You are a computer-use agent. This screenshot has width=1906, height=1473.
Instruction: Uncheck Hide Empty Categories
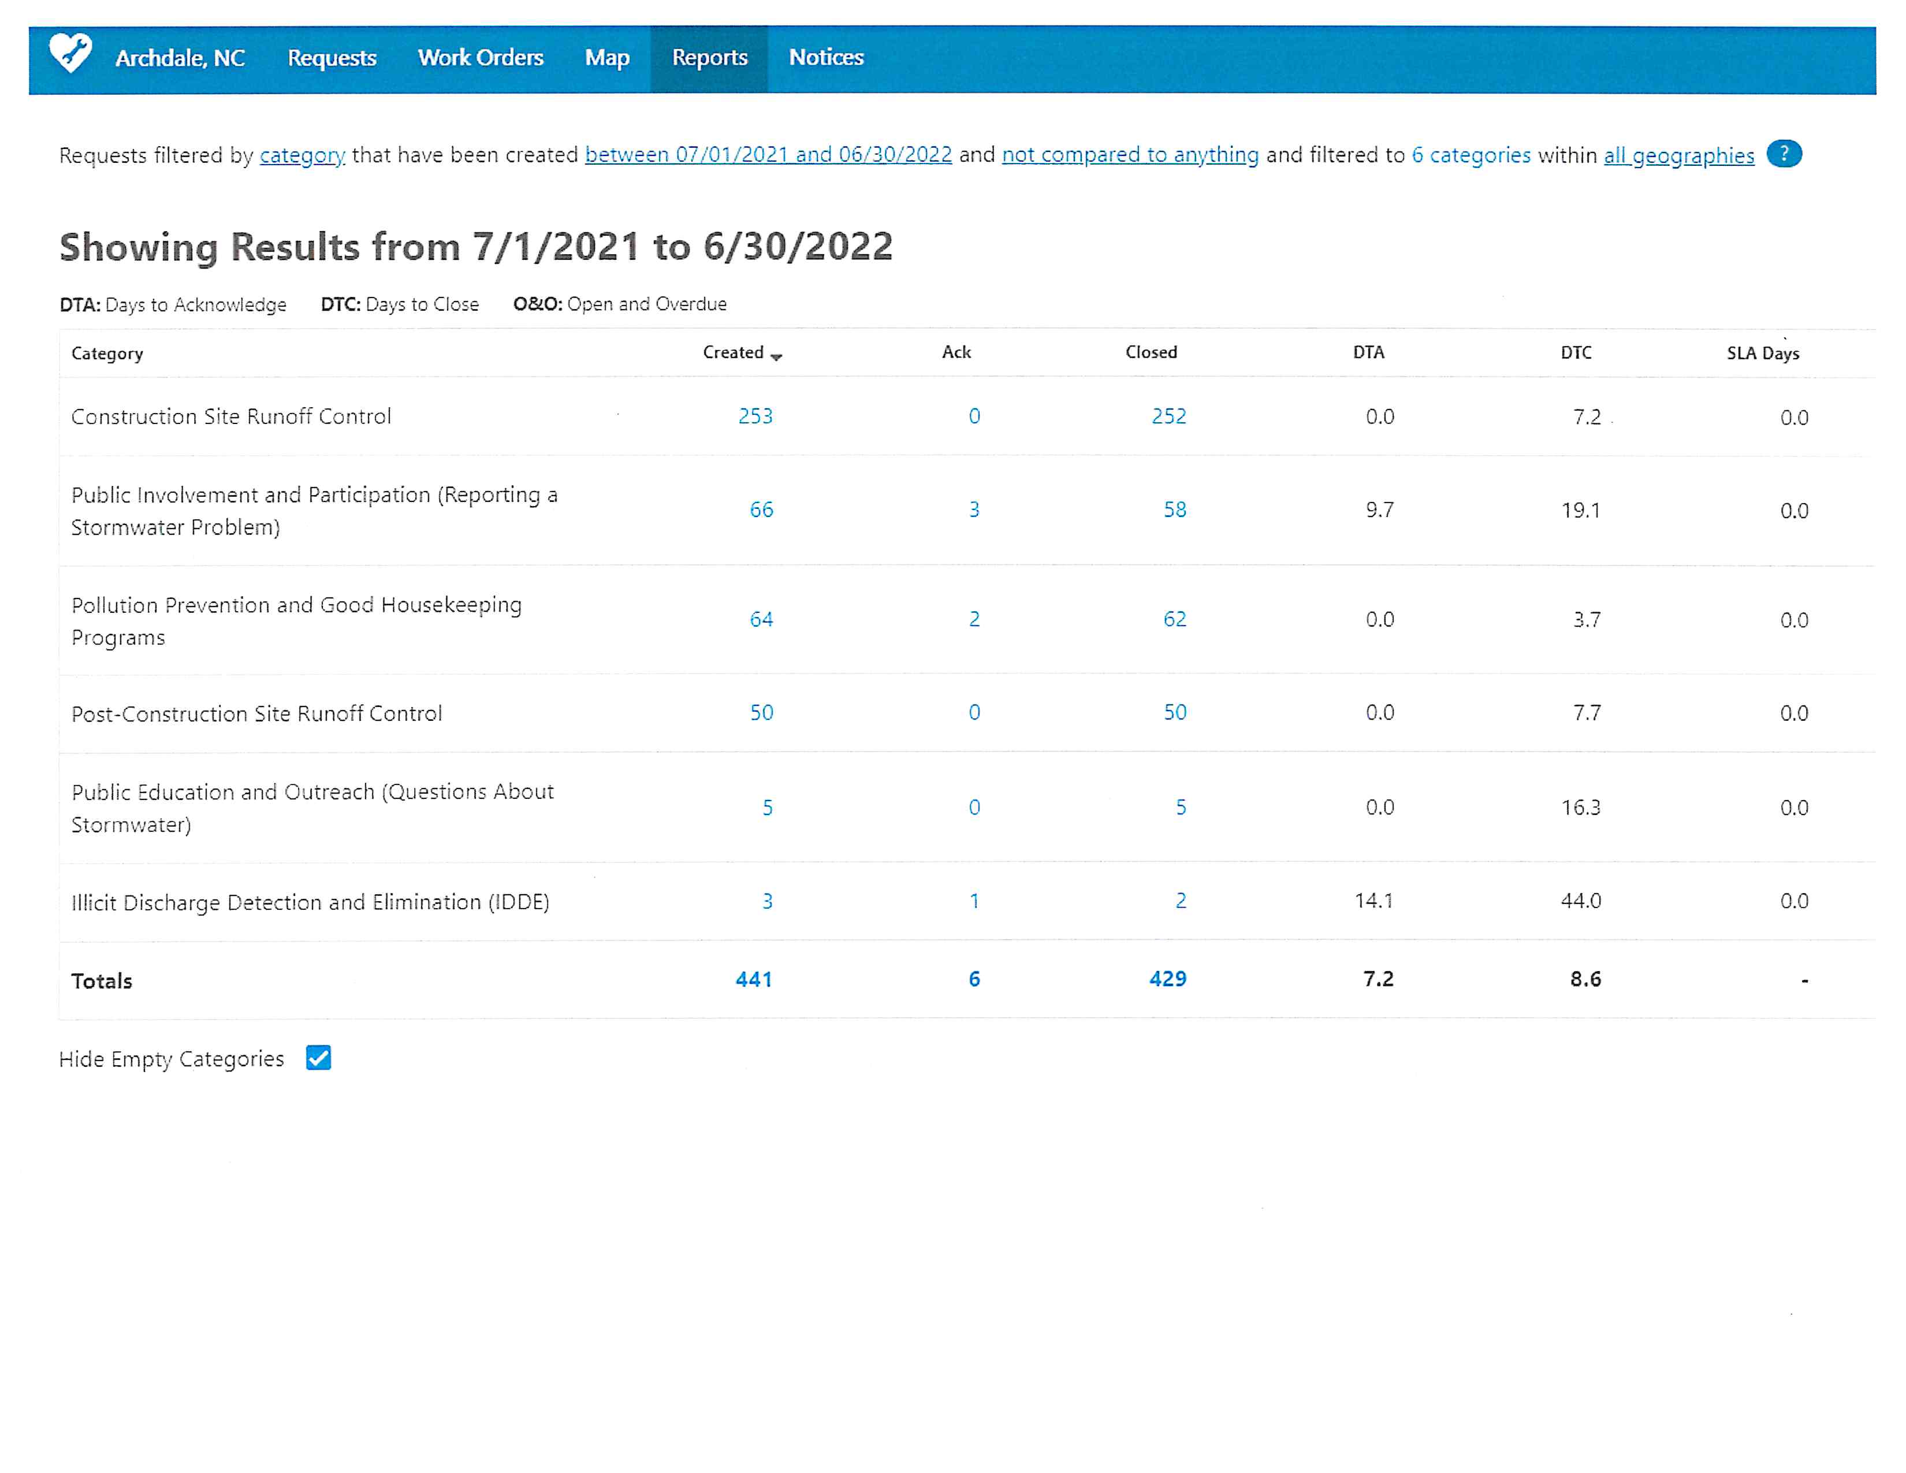pyautogui.click(x=319, y=1058)
